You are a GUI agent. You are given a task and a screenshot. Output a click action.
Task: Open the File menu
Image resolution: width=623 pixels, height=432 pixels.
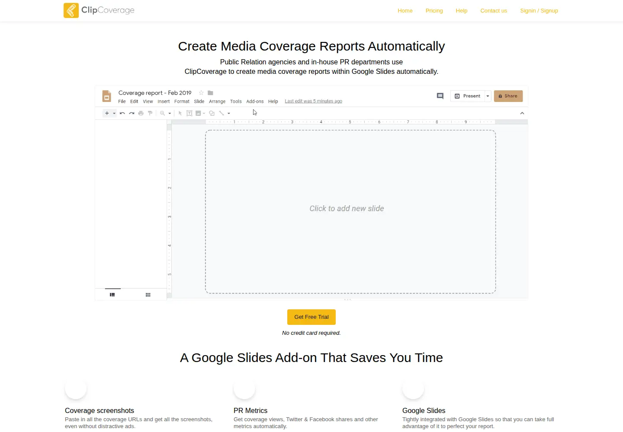pyautogui.click(x=122, y=102)
